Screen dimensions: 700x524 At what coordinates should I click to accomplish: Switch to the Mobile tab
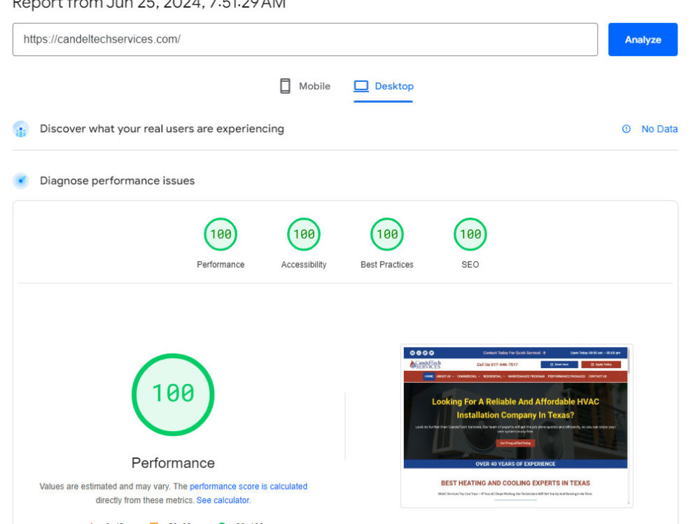click(305, 86)
